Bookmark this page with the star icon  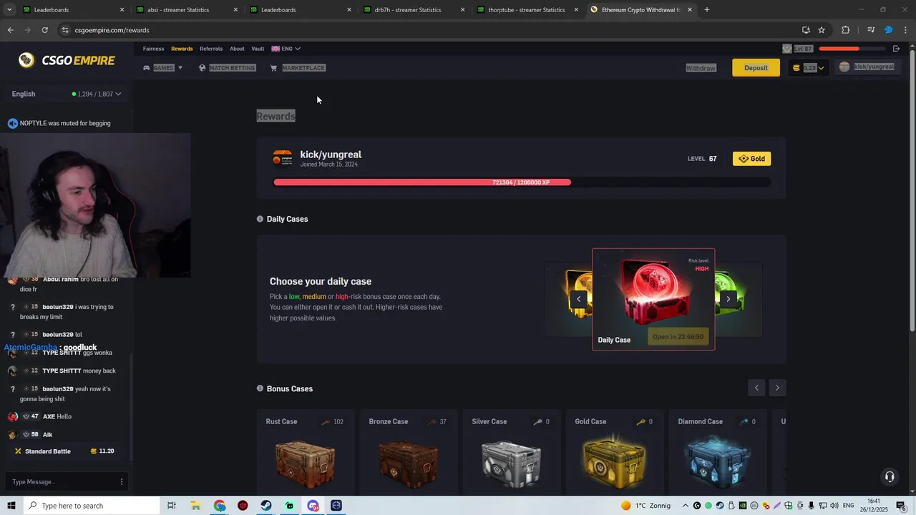(x=822, y=30)
